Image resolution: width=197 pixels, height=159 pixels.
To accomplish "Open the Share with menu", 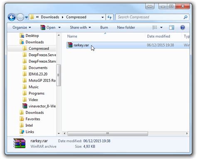I will click(80, 27).
